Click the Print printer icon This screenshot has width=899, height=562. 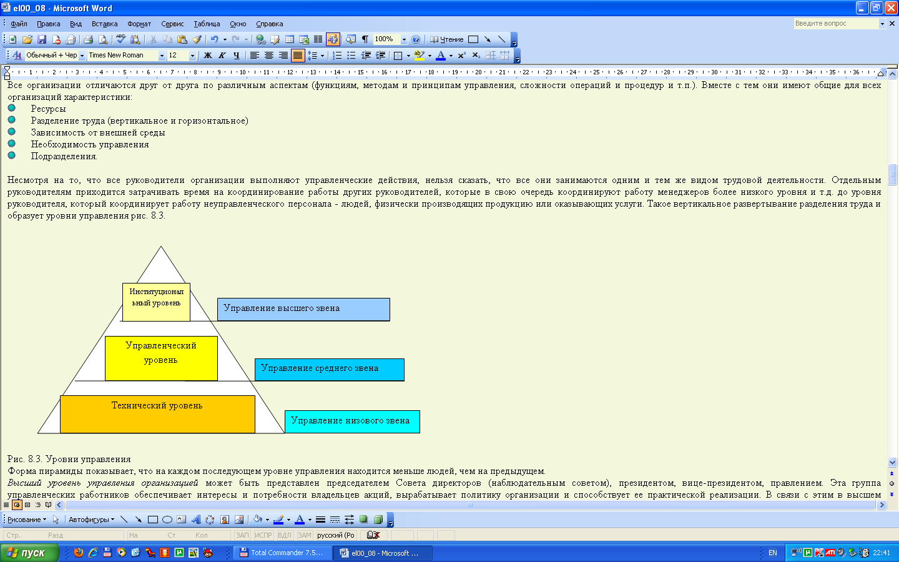[88, 39]
